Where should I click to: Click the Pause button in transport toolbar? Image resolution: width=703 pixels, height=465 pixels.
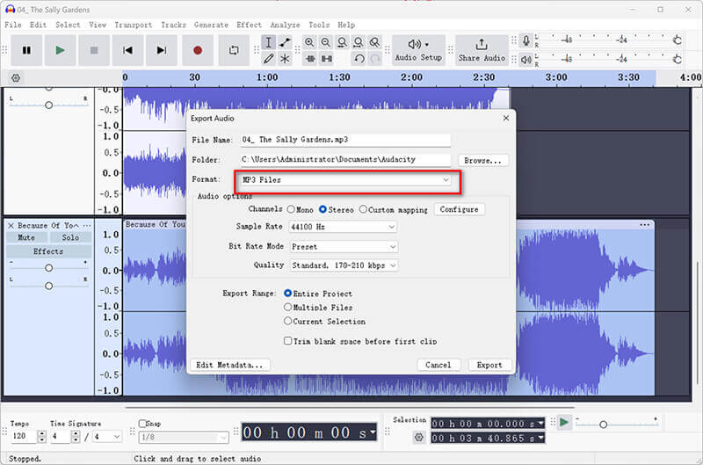(27, 50)
